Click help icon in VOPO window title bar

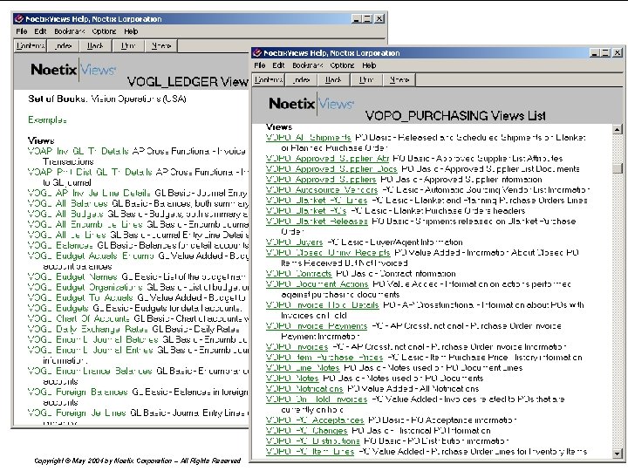[257, 53]
